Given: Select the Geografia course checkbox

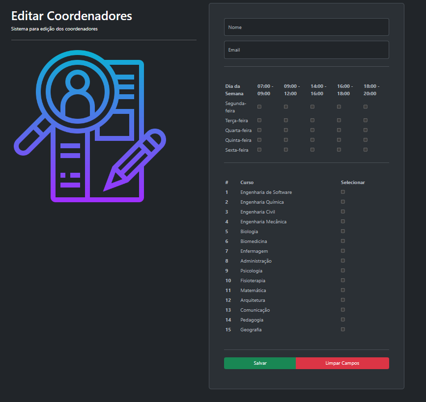Looking at the screenshot, I should click(x=342, y=329).
